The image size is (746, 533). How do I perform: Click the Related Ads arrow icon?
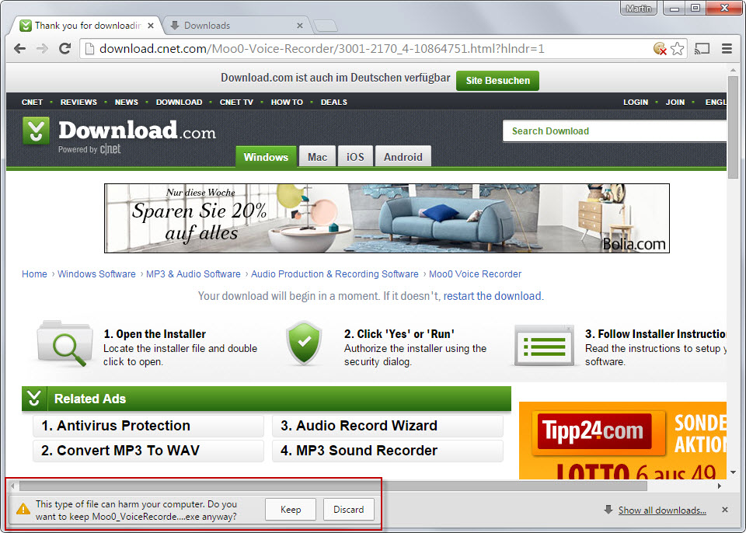point(34,399)
